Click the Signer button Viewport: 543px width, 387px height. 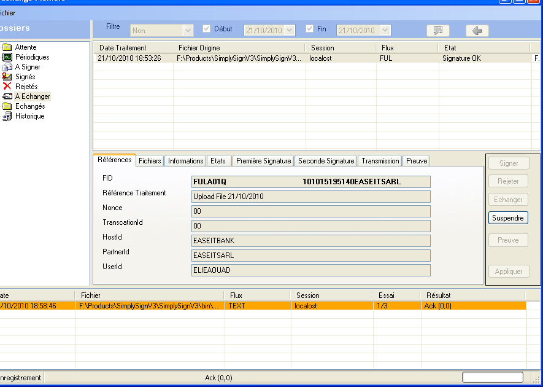[x=509, y=163]
